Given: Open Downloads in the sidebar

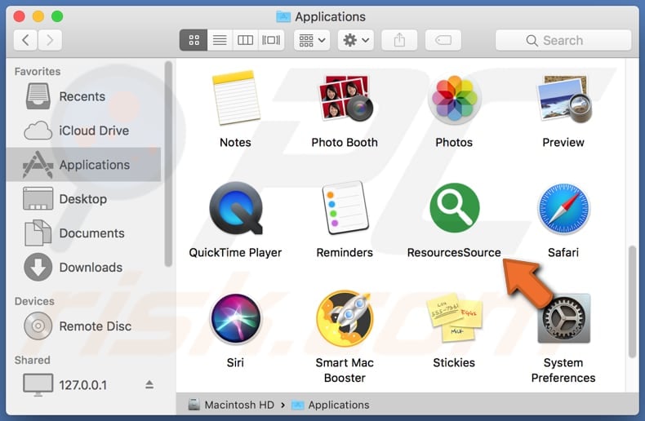Looking at the screenshot, I should [83, 268].
